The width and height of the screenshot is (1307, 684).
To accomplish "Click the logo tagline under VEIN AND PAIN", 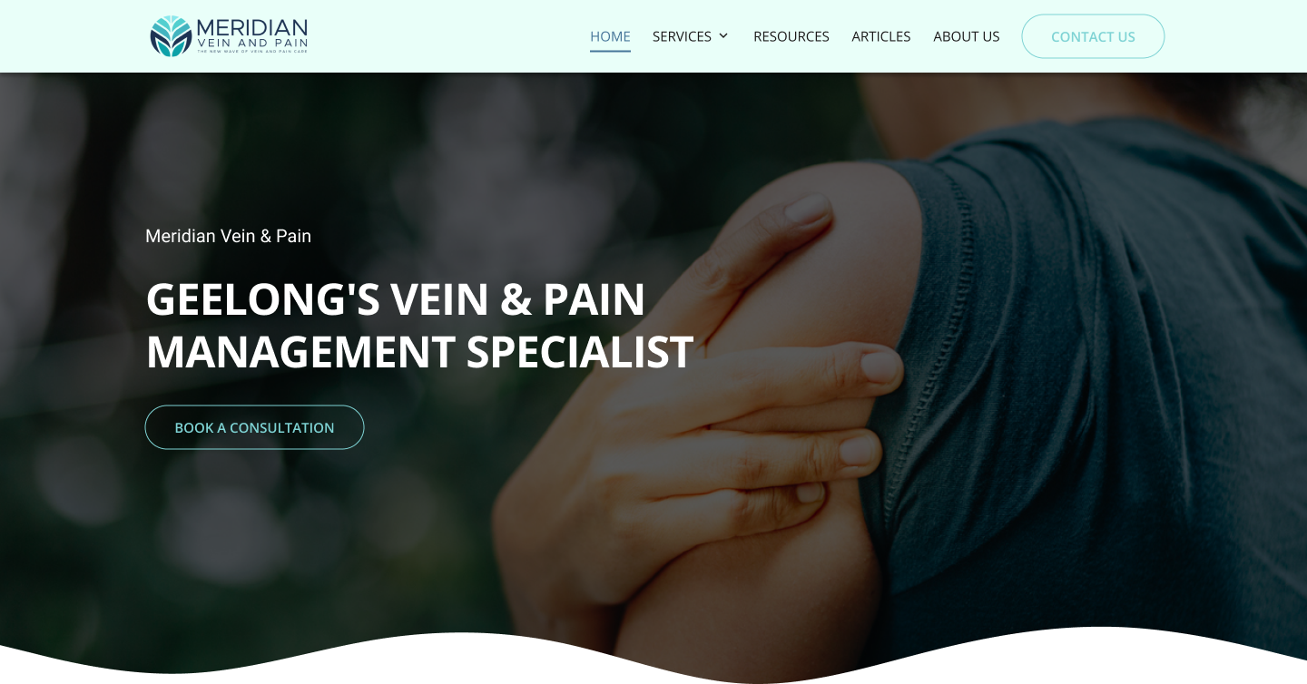I will point(252,52).
